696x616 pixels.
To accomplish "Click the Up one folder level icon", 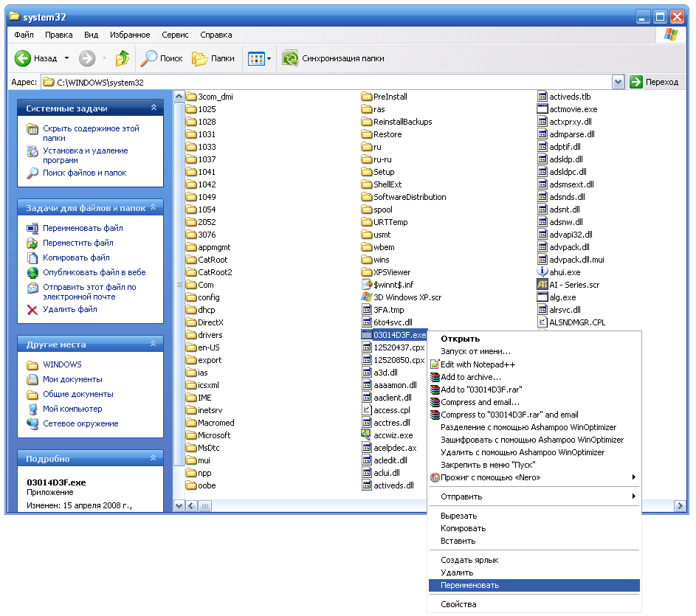I will (123, 58).
